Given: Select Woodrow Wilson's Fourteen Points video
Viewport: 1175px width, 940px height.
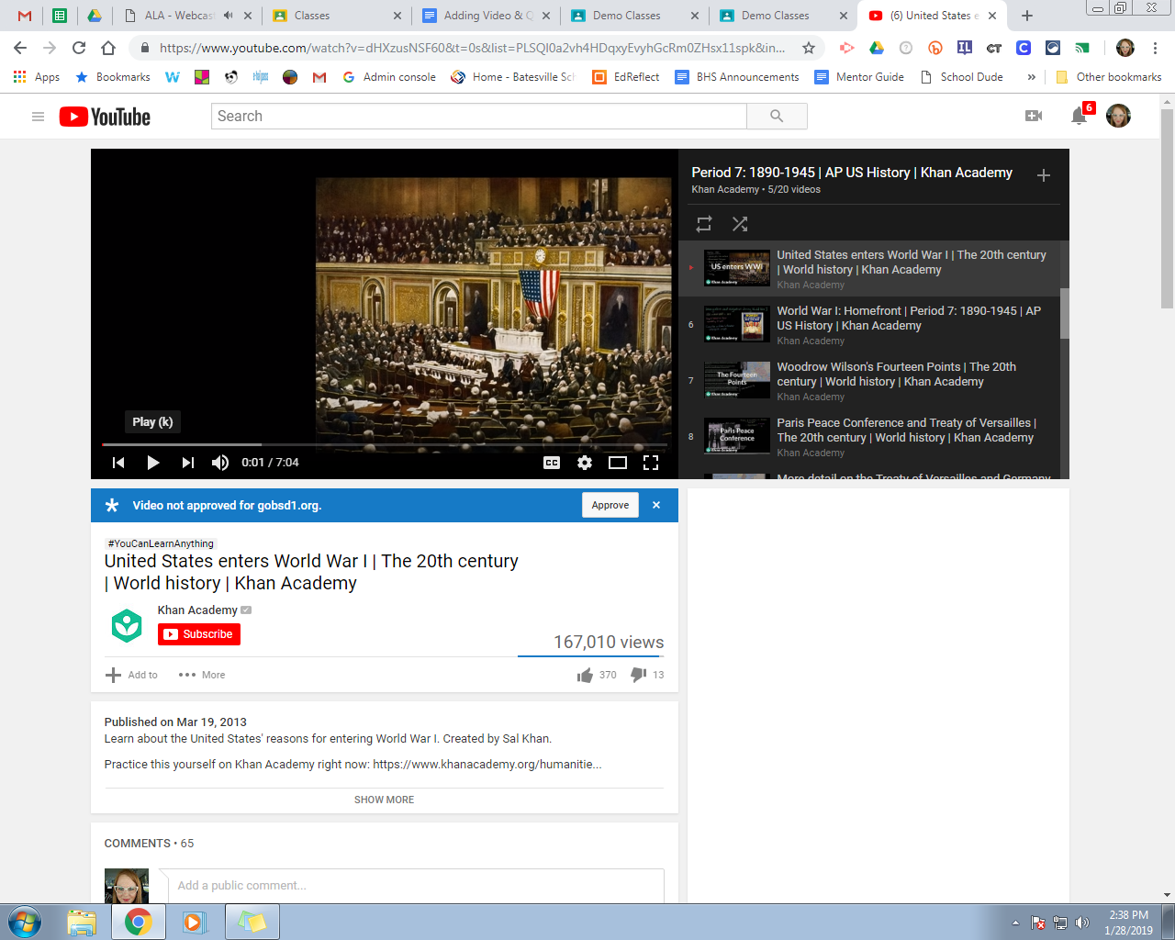Looking at the screenshot, I should [869, 381].
